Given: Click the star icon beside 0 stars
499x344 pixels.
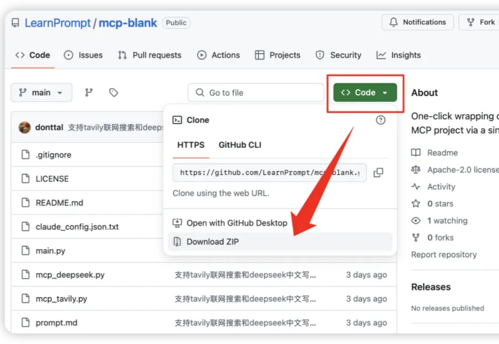Looking at the screenshot, I should (416, 203).
